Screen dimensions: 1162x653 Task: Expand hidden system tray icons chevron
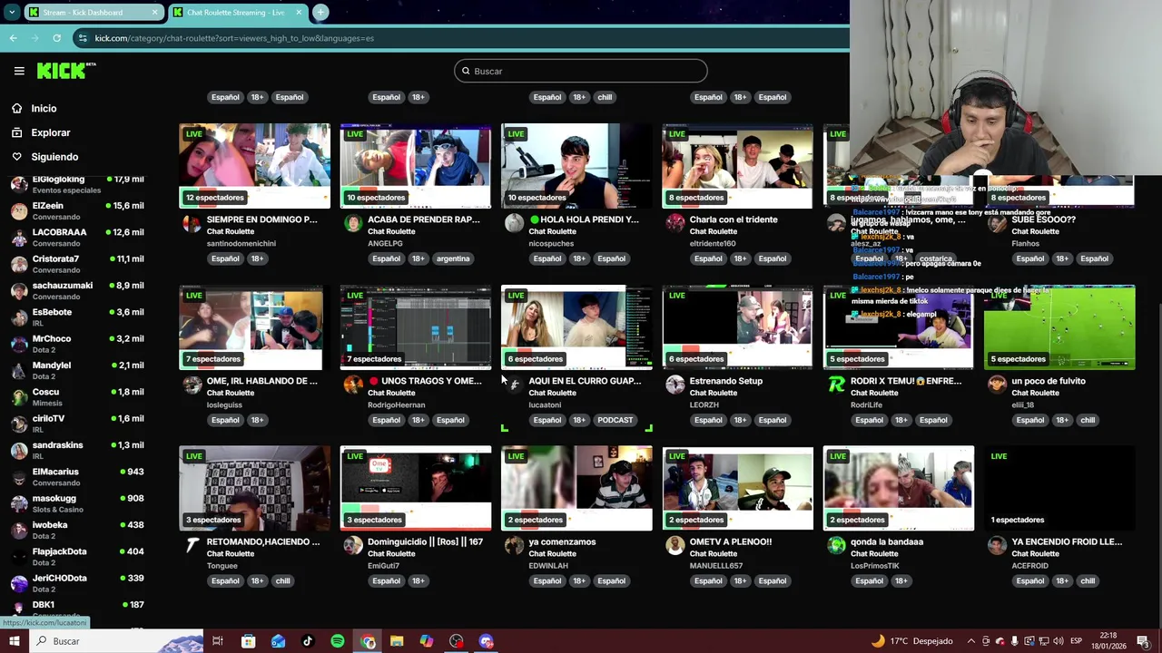(970, 641)
